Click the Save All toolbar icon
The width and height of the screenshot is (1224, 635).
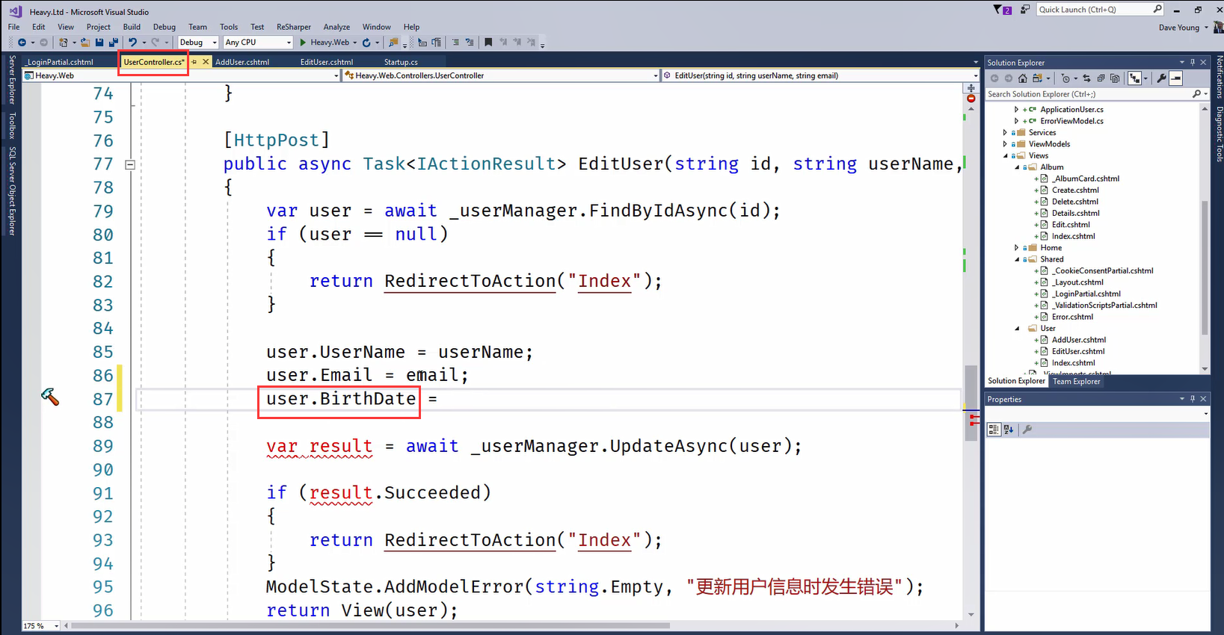point(113,43)
